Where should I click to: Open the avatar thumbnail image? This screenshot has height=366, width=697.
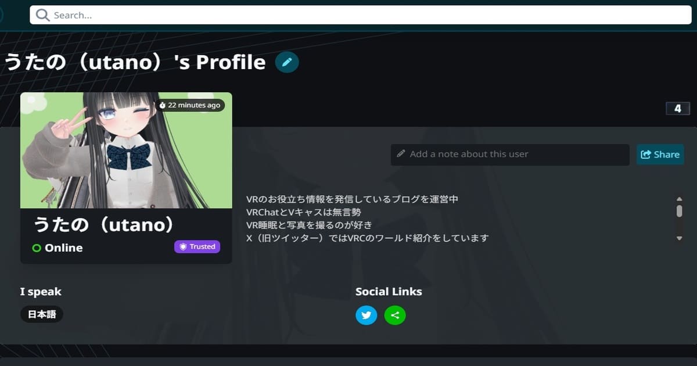tap(126, 150)
